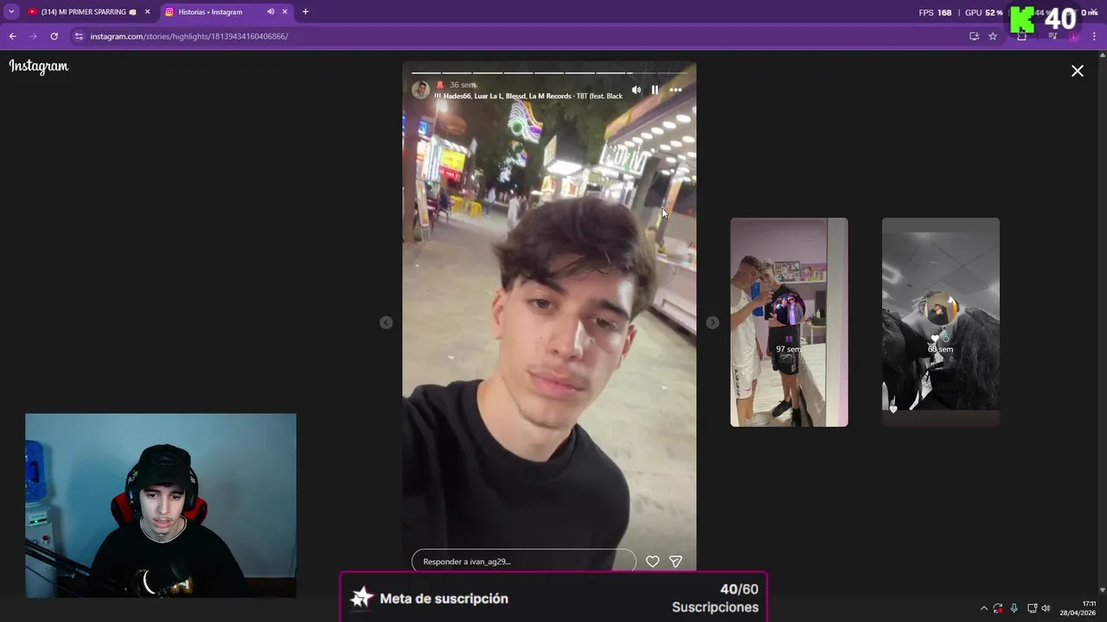Open the 97 sem story thumbnail
The width and height of the screenshot is (1107, 622).
[x=789, y=322]
